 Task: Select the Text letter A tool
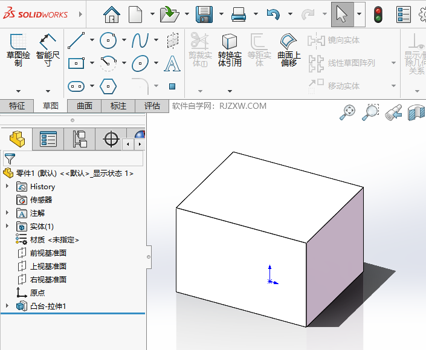click(x=172, y=63)
